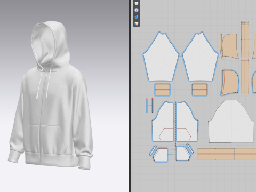Select the left thin drawstring strip pattern

(147, 106)
